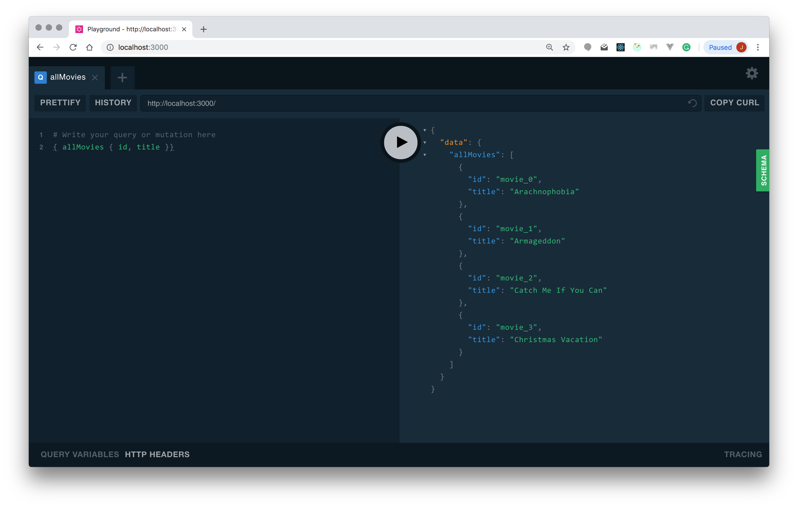Reload the browser page

73,47
